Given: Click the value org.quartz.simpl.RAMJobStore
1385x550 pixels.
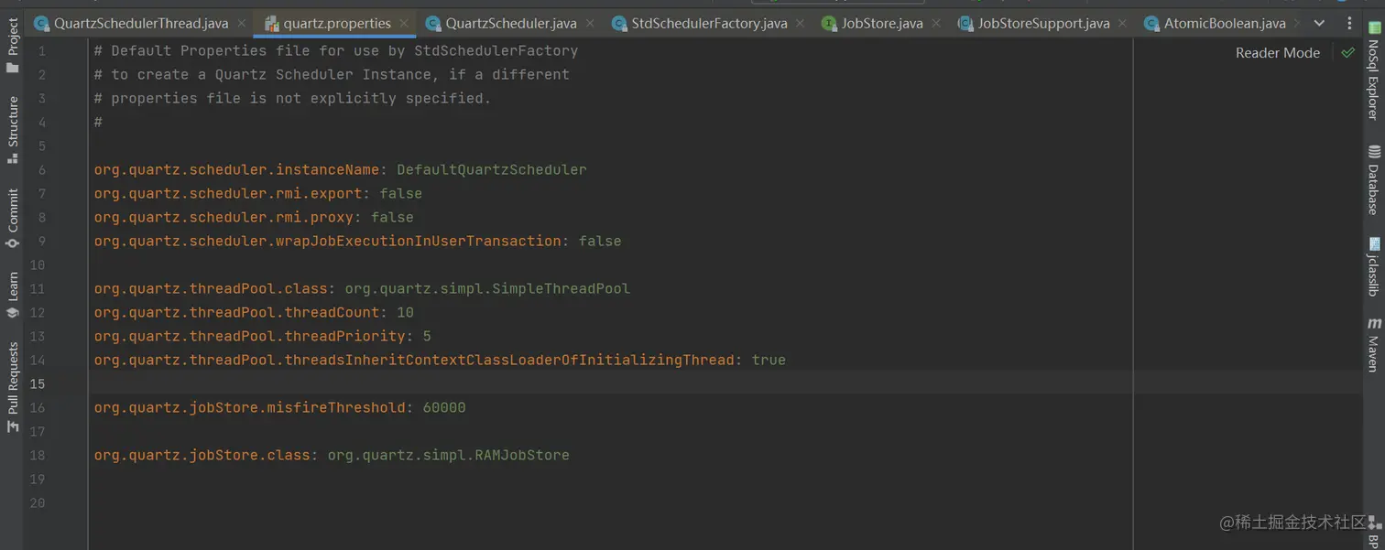Looking at the screenshot, I should coord(448,455).
